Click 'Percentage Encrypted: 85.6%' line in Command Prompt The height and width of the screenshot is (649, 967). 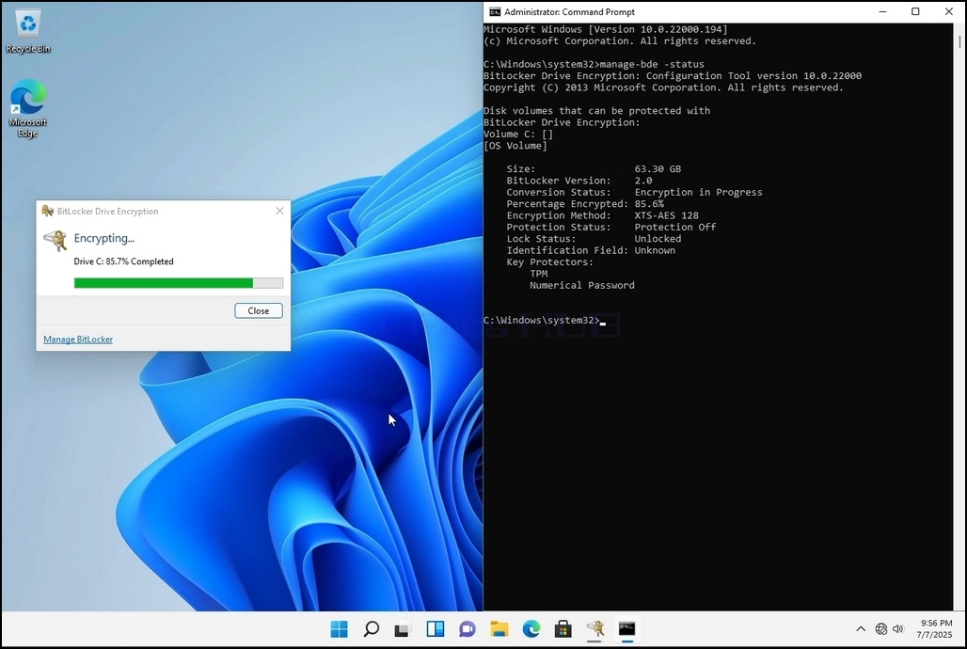click(585, 204)
